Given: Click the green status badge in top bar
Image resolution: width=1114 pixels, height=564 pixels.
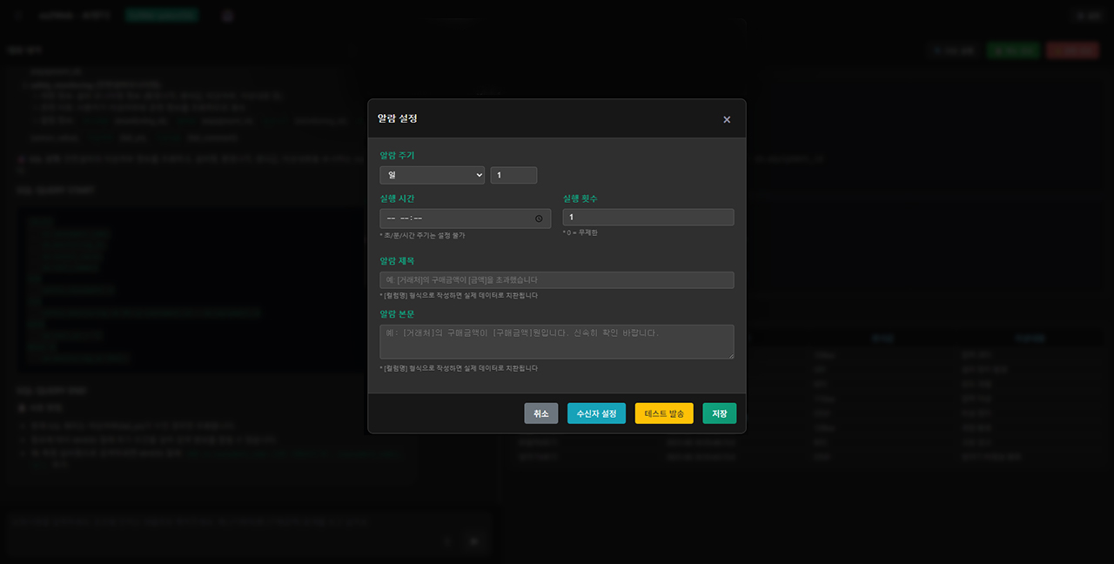Looking at the screenshot, I should tap(161, 16).
